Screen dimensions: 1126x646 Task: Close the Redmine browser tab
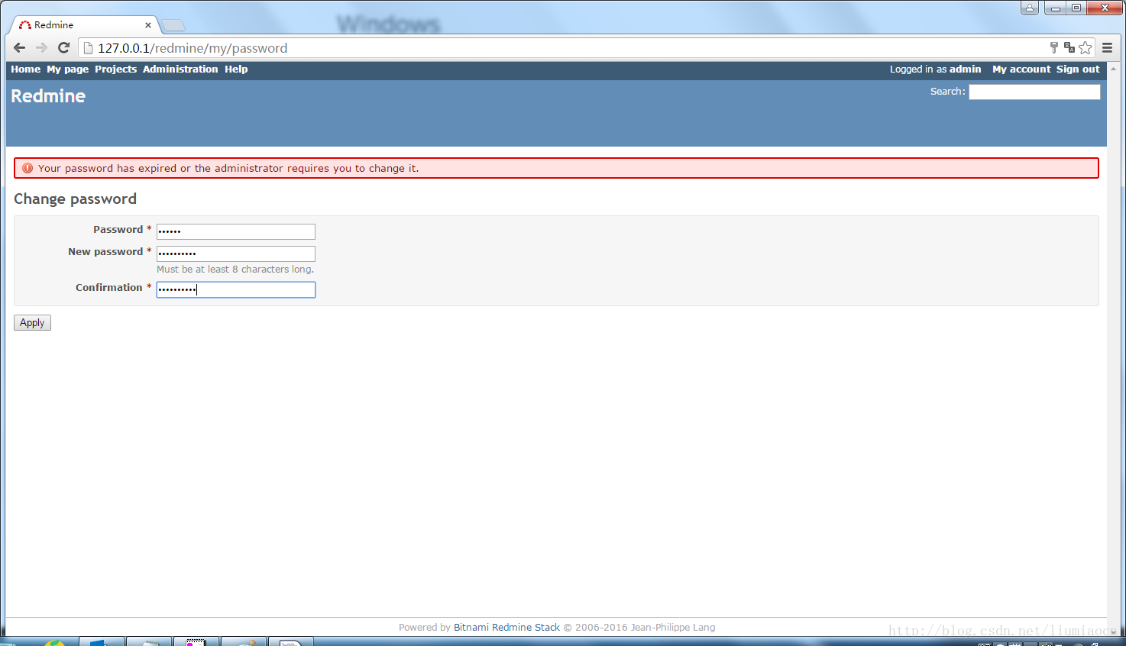tap(148, 25)
